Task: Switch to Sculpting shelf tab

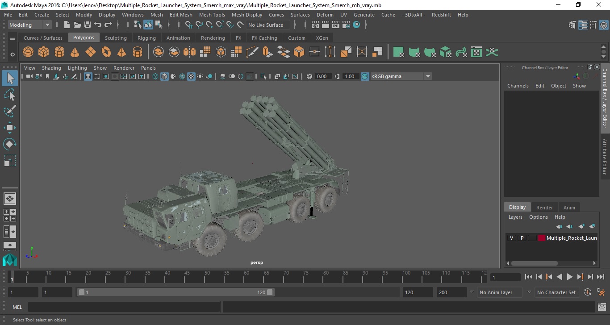Action: coord(116,38)
